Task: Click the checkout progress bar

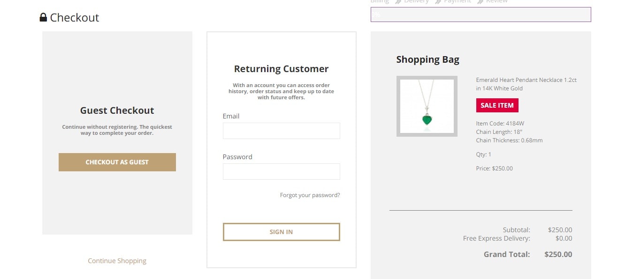Action: tap(481, 15)
